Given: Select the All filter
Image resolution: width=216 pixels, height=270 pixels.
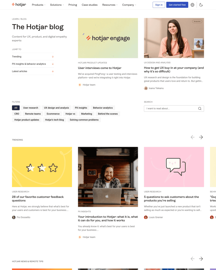Looking at the screenshot, I should pyautogui.click(x=16, y=108).
